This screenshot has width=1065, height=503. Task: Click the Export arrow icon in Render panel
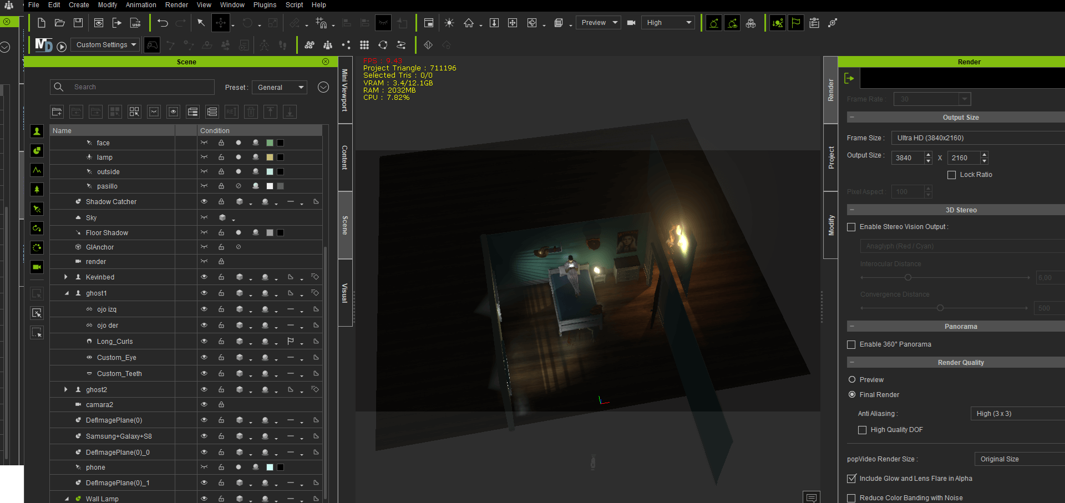(849, 78)
